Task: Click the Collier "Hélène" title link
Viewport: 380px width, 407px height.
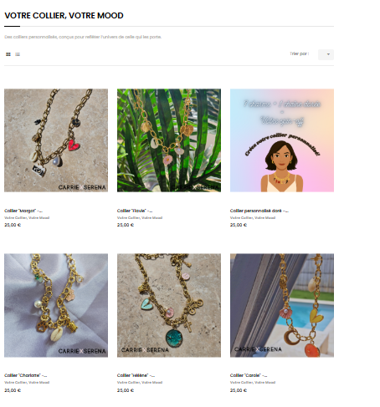Action: [x=136, y=375]
